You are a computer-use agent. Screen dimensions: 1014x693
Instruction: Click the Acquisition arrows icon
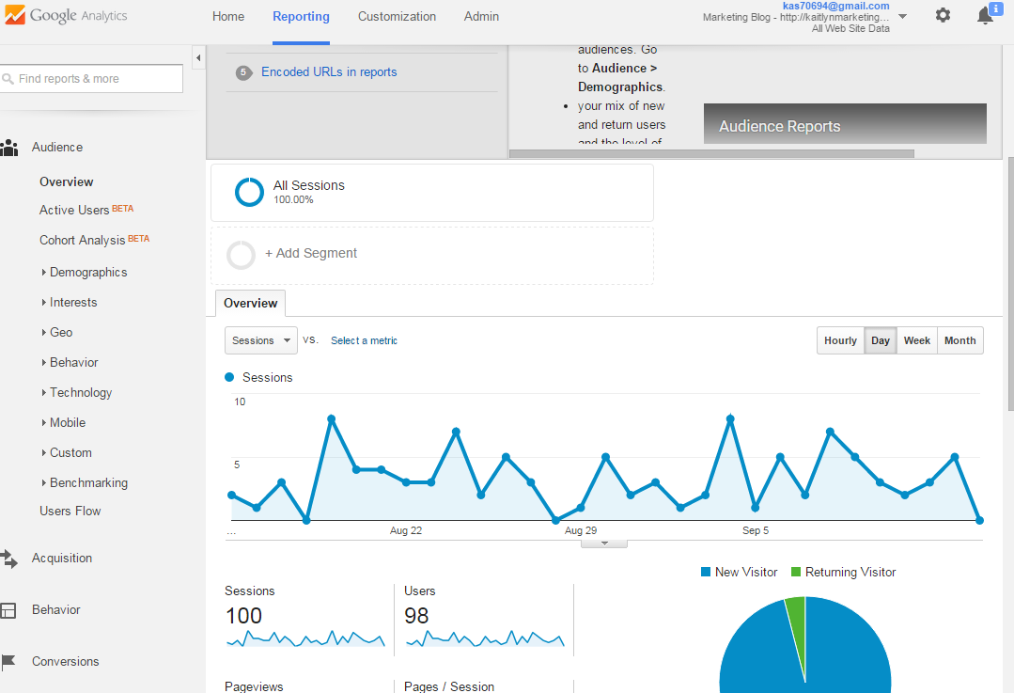[9, 559]
